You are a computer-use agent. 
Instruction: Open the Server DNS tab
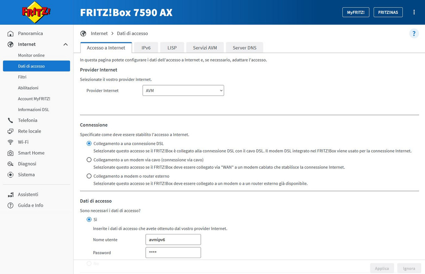pyautogui.click(x=245, y=48)
